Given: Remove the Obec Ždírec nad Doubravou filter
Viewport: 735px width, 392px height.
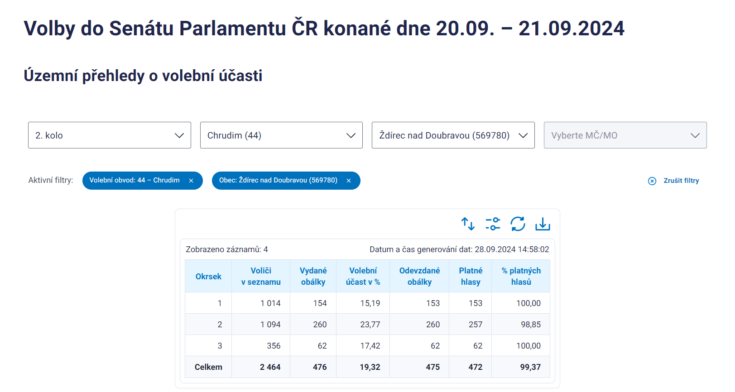Looking at the screenshot, I should (x=349, y=181).
